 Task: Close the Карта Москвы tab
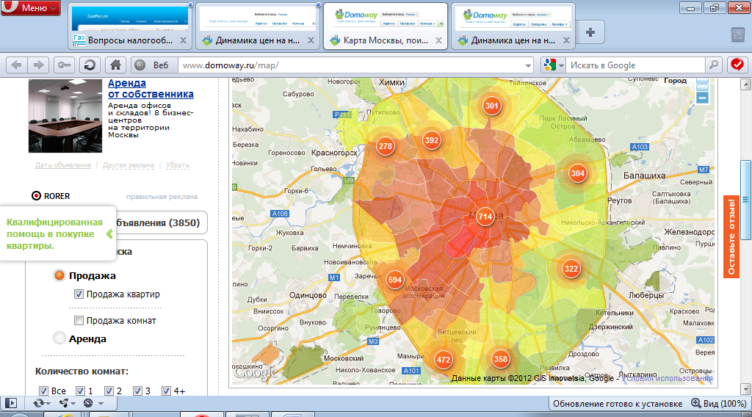(439, 40)
